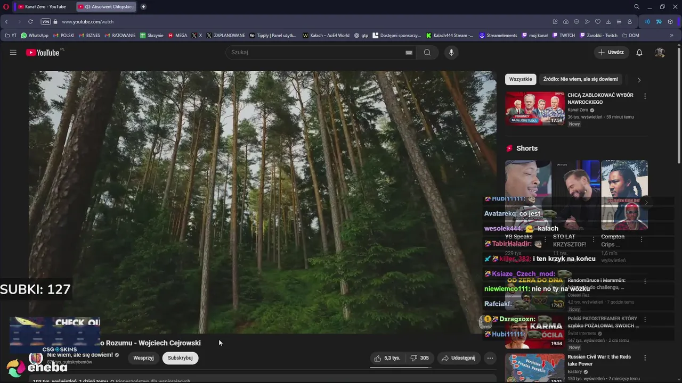Viewport: 682px width, 383px height.
Task: Open the Kanał Zero channel link
Action: (578, 110)
